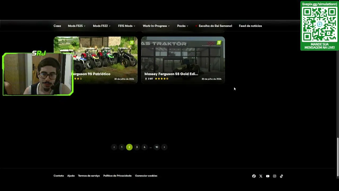Click the Massey Ferguson 5S Gold Edi... title
Screen dimensions: 339x191
tap(171, 74)
